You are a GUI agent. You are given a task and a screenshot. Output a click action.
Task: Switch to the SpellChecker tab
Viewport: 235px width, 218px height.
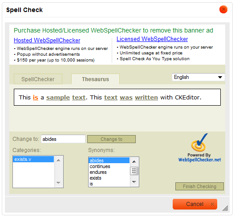pyautogui.click(x=38, y=79)
